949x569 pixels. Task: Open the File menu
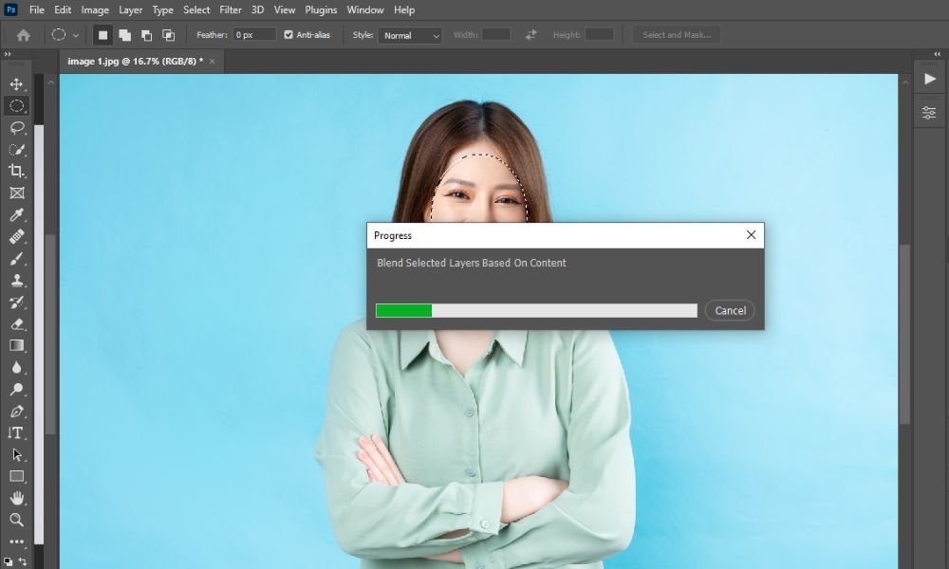[37, 9]
